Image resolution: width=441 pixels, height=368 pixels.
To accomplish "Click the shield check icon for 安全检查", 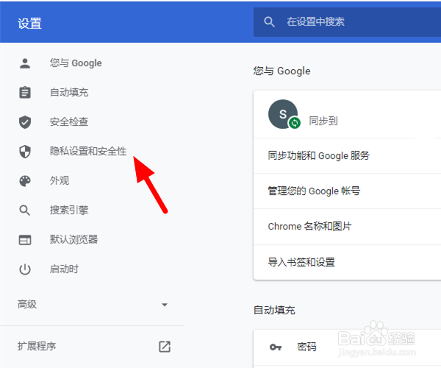I will [25, 122].
